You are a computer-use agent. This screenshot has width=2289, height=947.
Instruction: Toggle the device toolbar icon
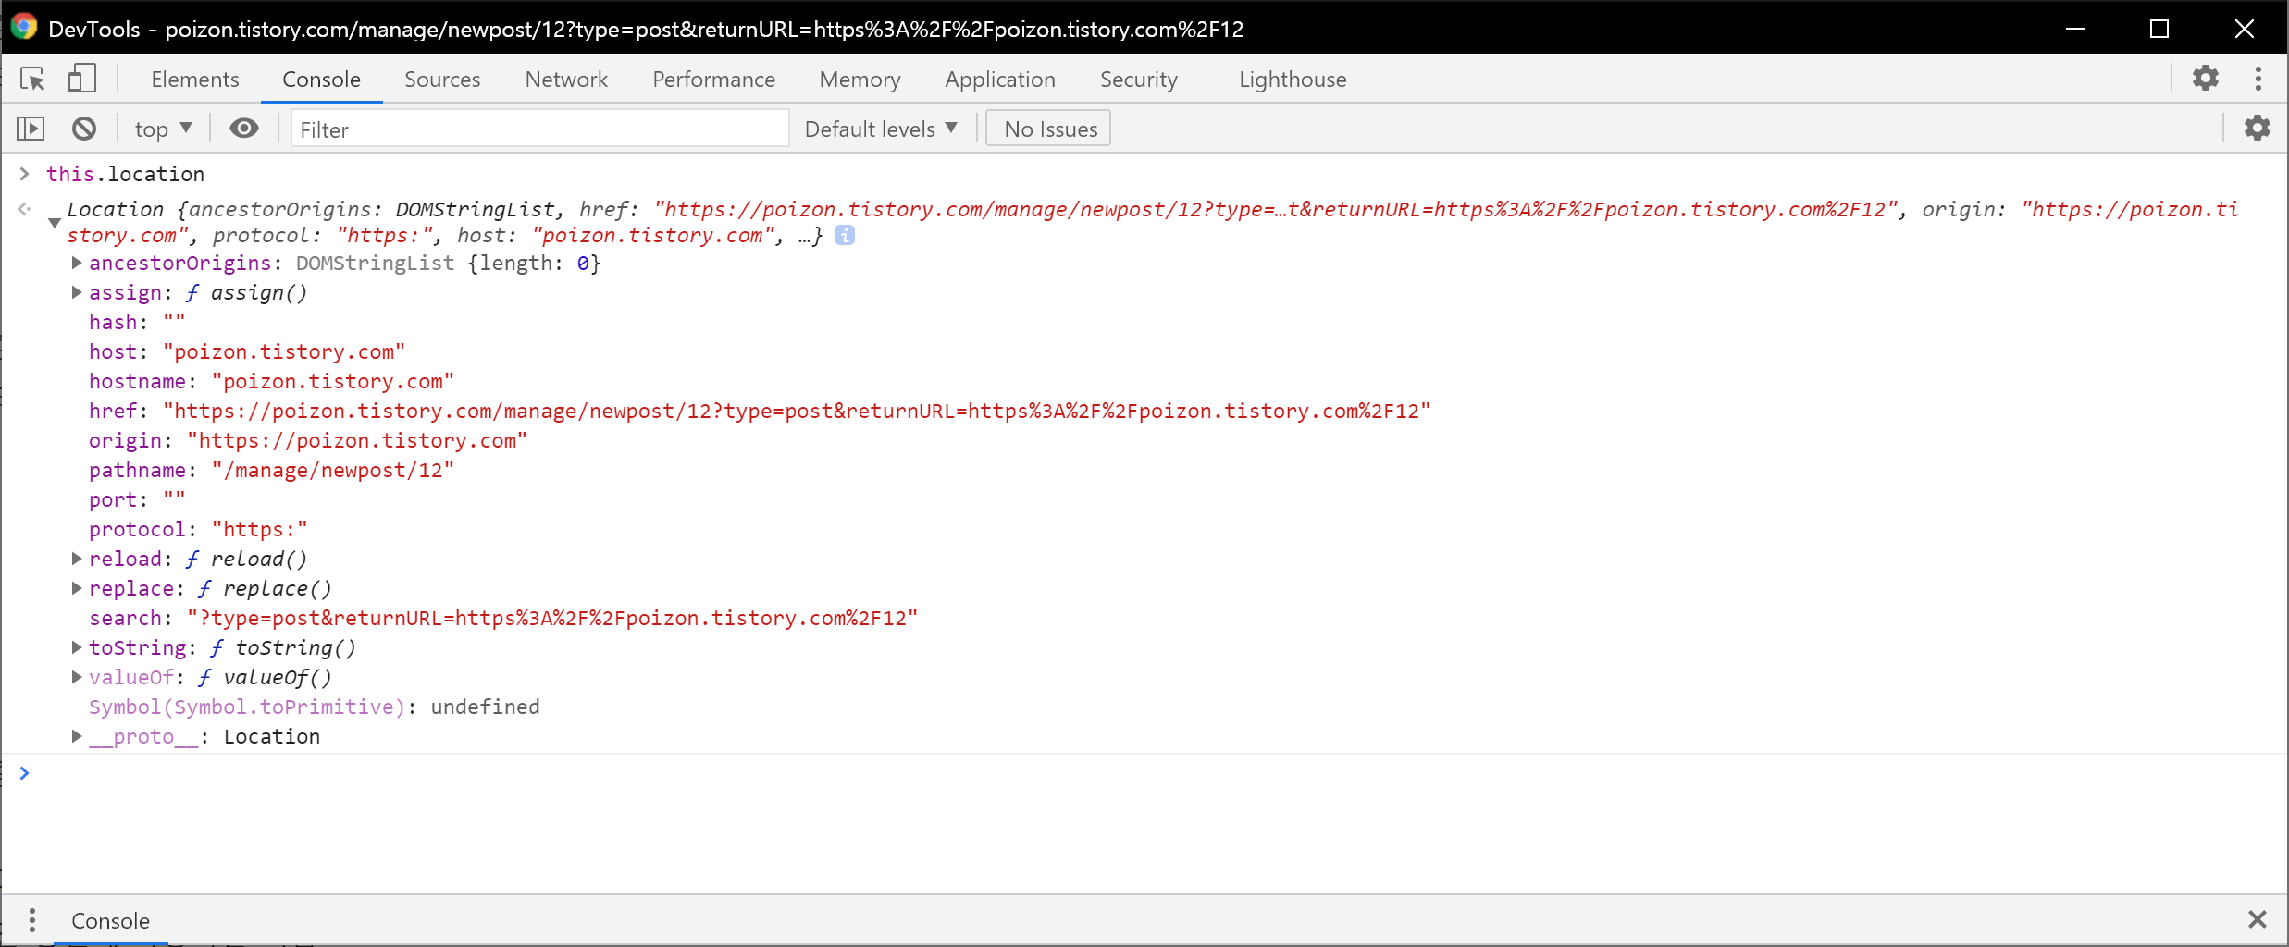(x=81, y=79)
